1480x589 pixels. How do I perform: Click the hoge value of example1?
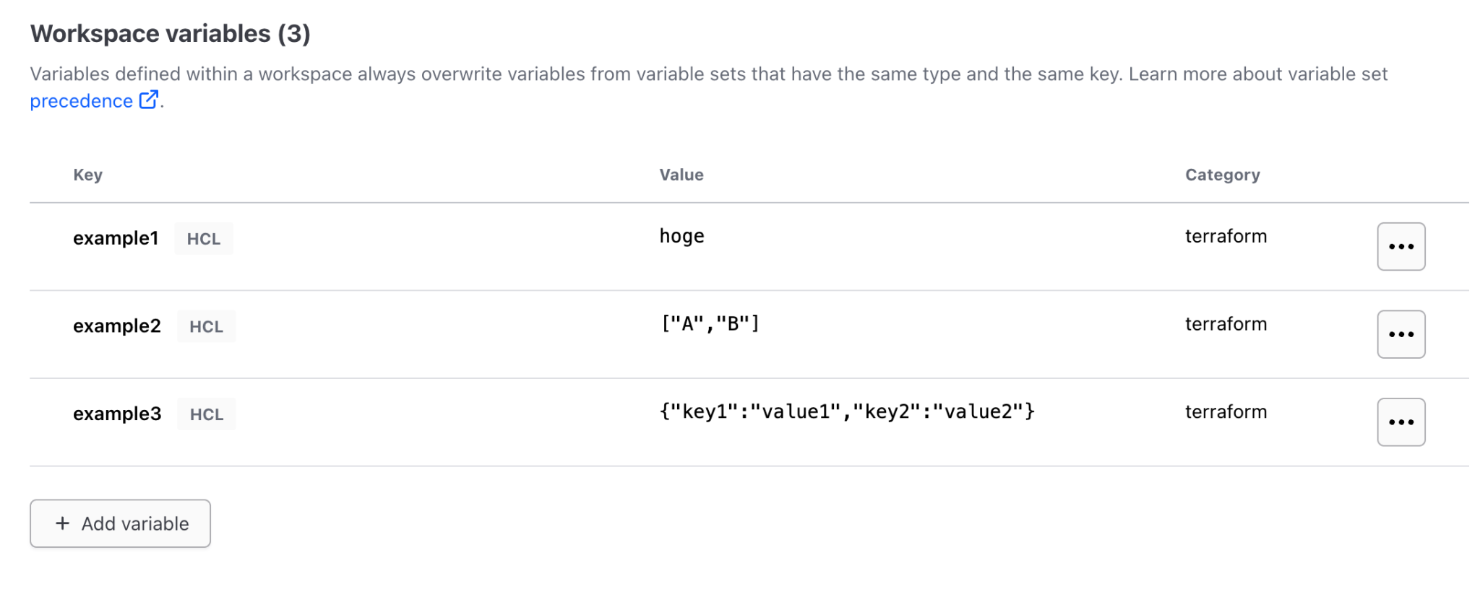(681, 236)
